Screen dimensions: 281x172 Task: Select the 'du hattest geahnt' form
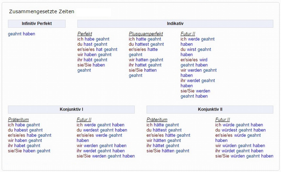point(146,44)
